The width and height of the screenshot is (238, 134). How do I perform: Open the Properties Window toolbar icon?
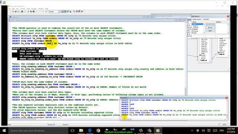point(68,12)
